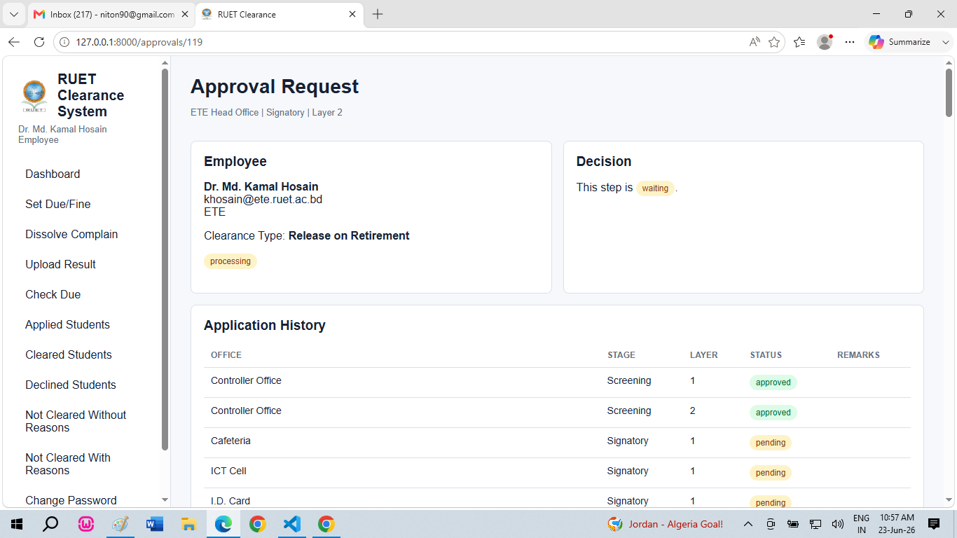Screen dimensions: 957x538
Task: Click the Cafeteria office row name
Action: tap(230, 441)
